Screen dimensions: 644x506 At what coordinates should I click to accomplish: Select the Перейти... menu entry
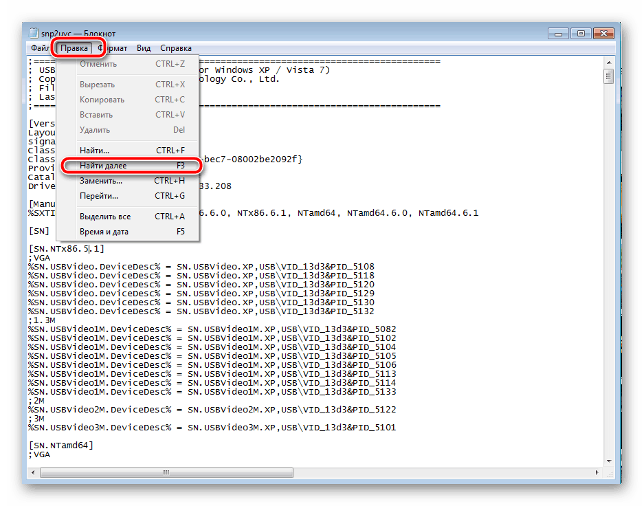tap(99, 196)
